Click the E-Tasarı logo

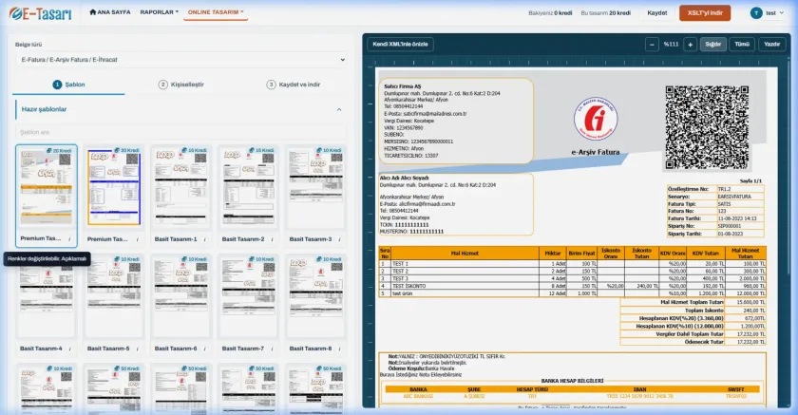click(x=40, y=13)
